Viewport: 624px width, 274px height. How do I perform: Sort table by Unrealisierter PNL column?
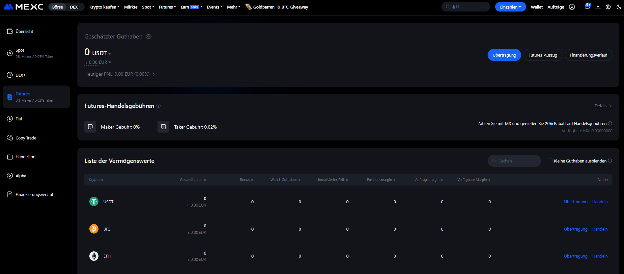pos(332,180)
